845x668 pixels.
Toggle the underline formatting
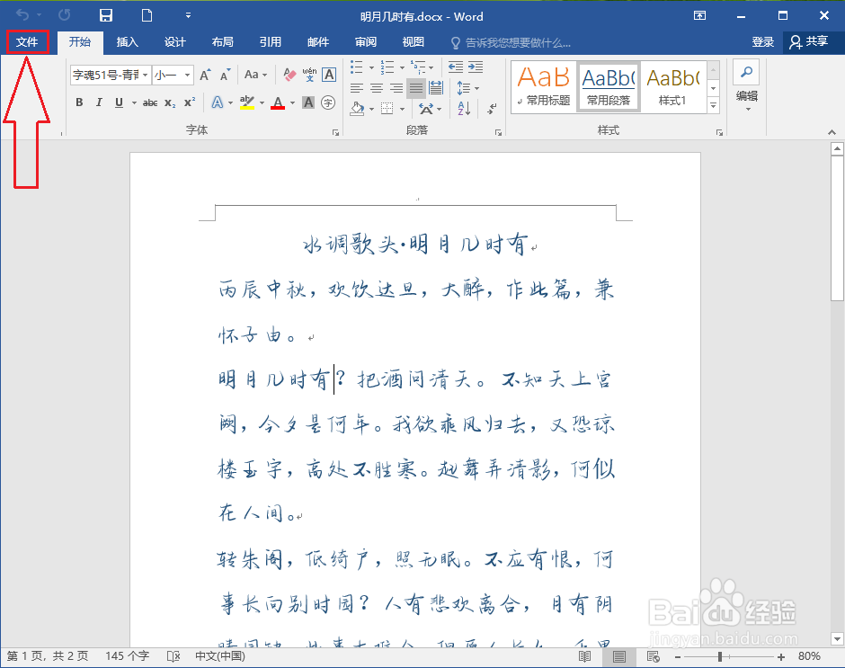click(x=120, y=102)
